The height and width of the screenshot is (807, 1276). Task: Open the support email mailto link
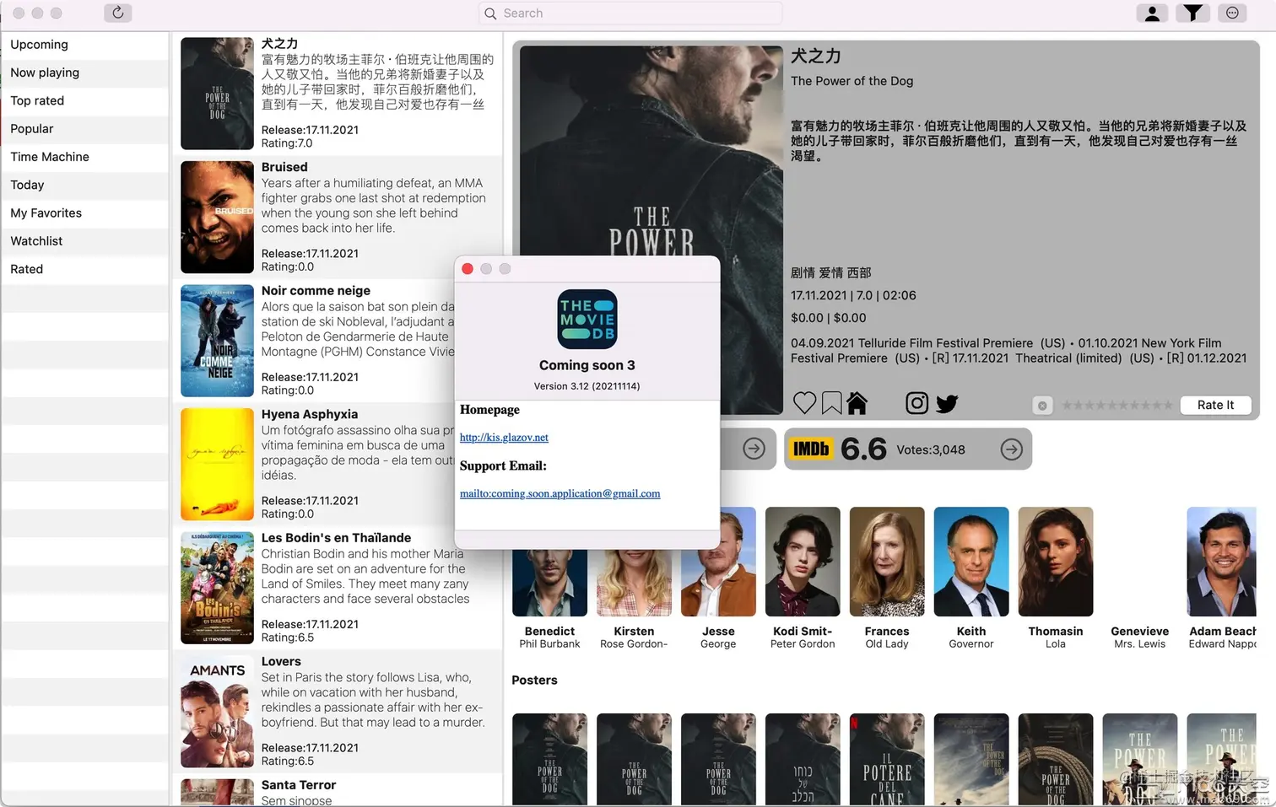click(560, 494)
